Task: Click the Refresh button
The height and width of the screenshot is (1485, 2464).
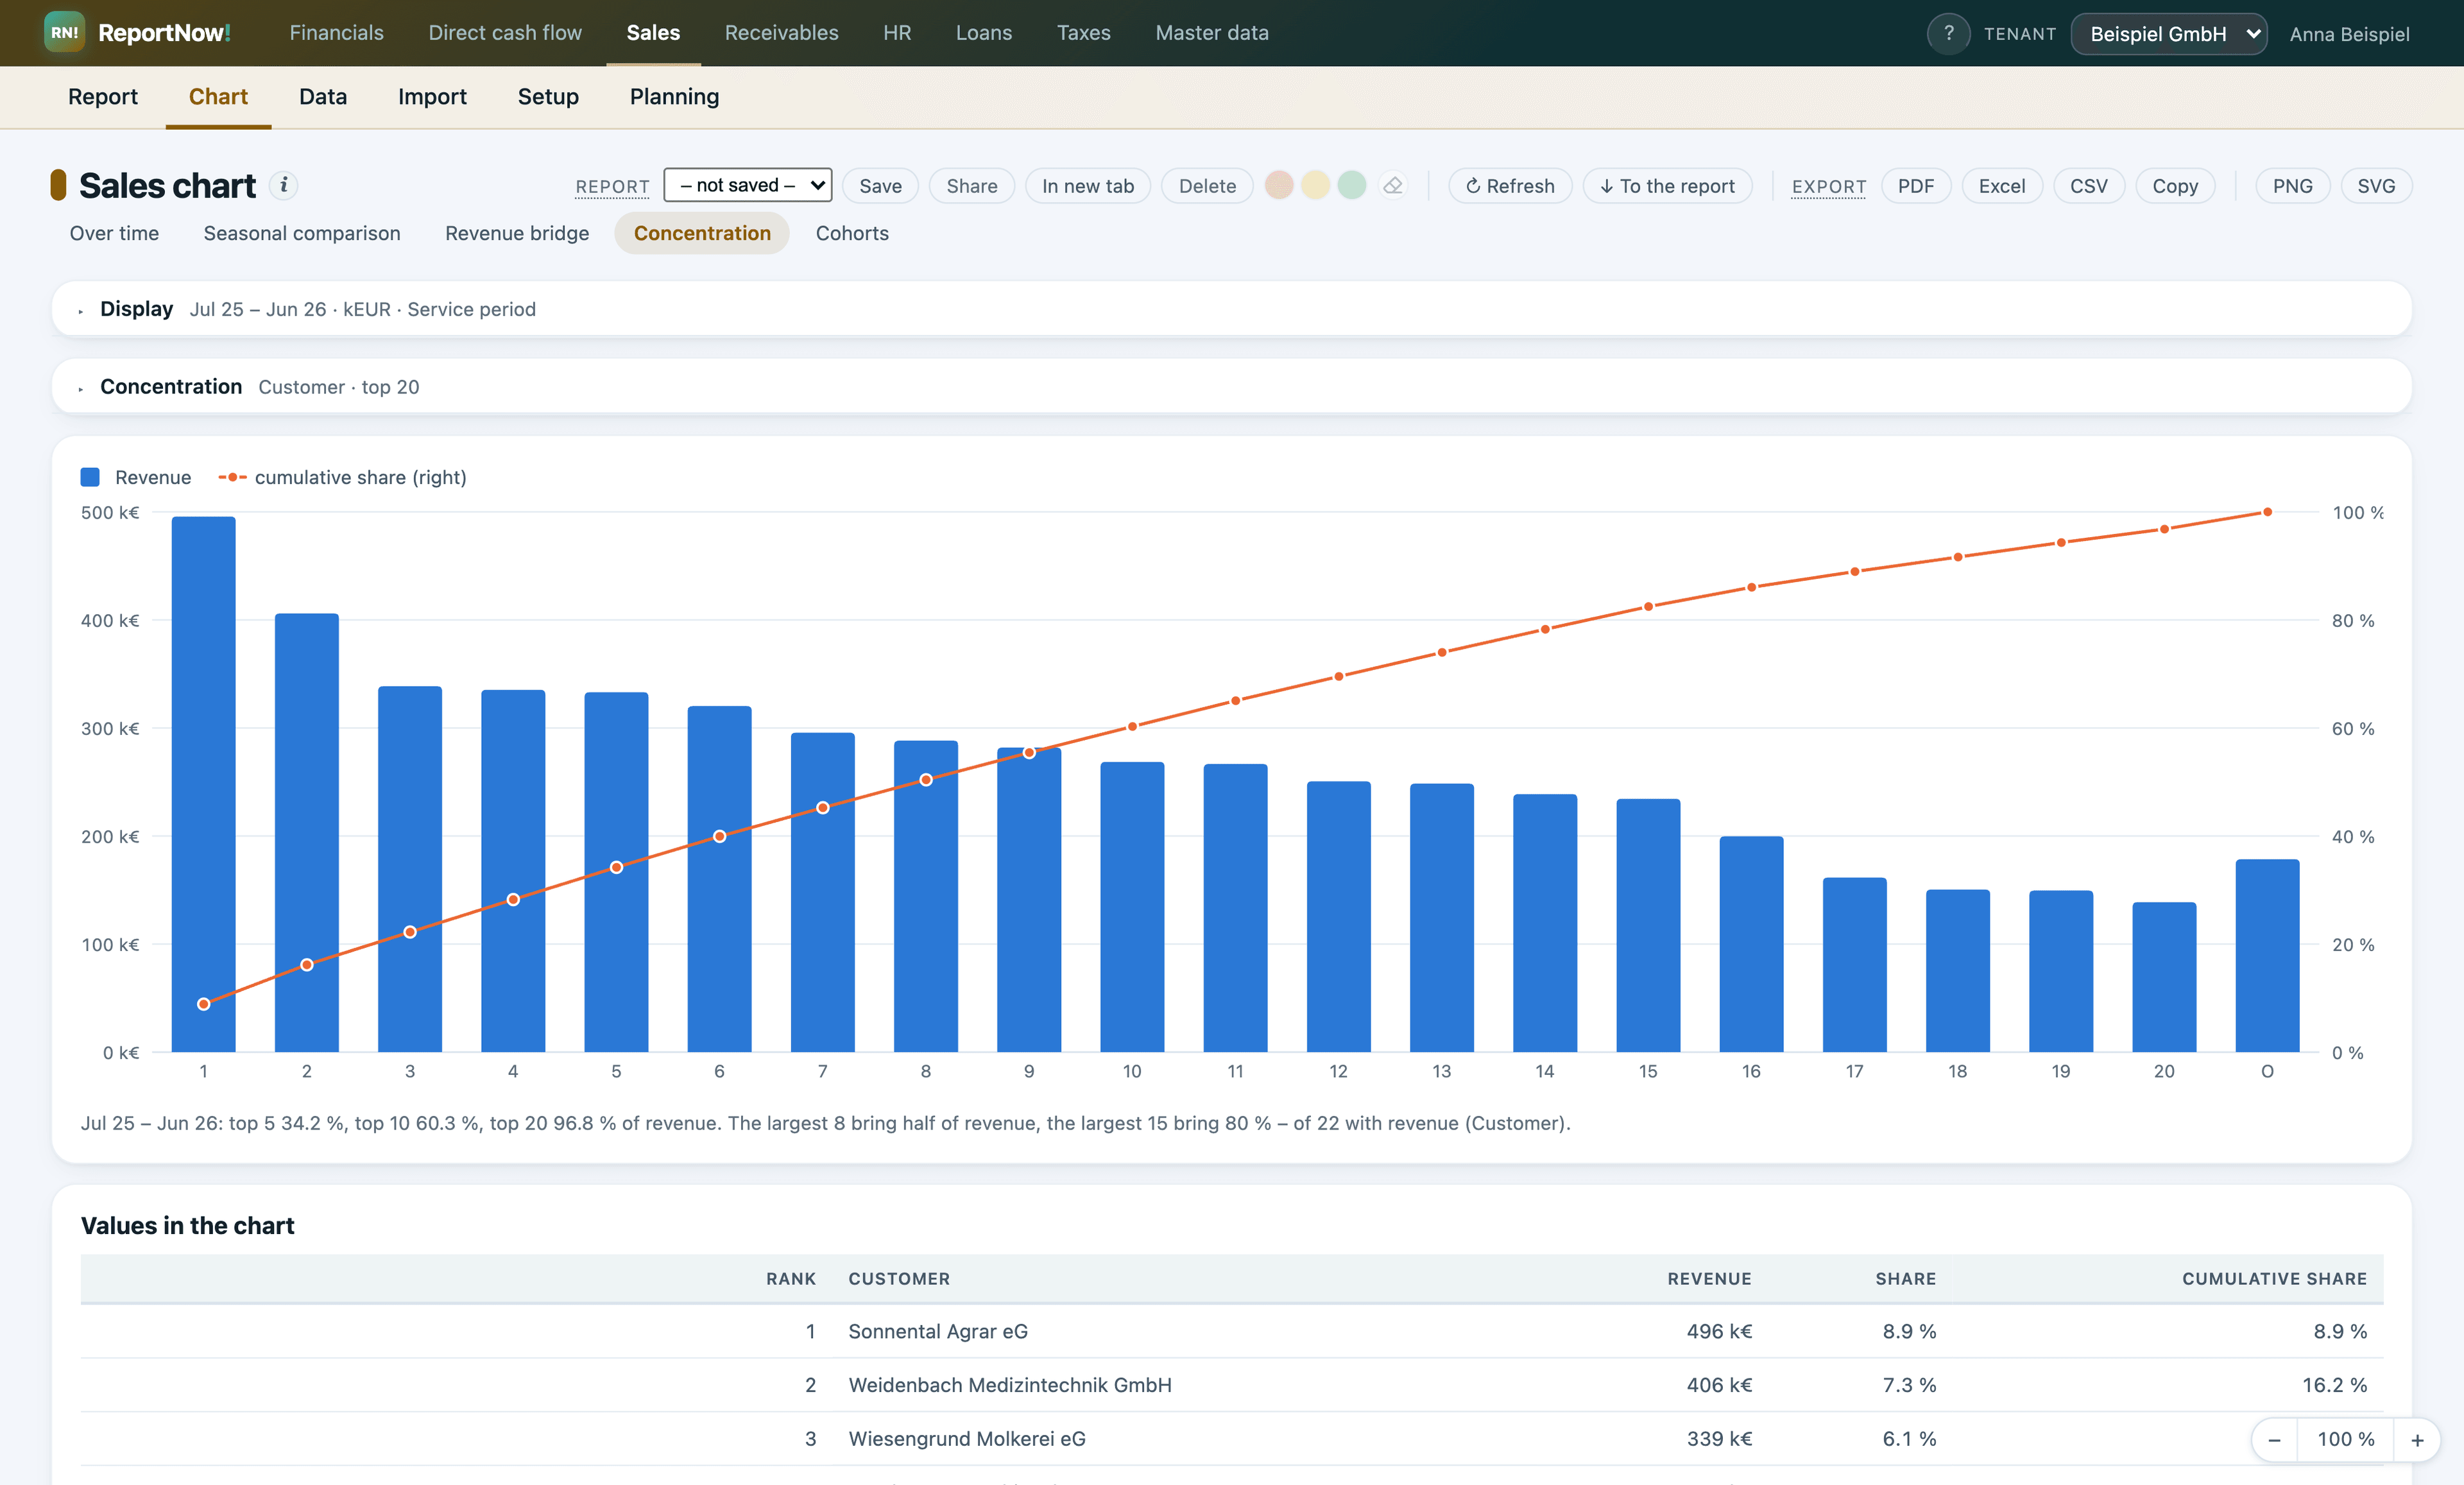Action: pyautogui.click(x=1510, y=185)
